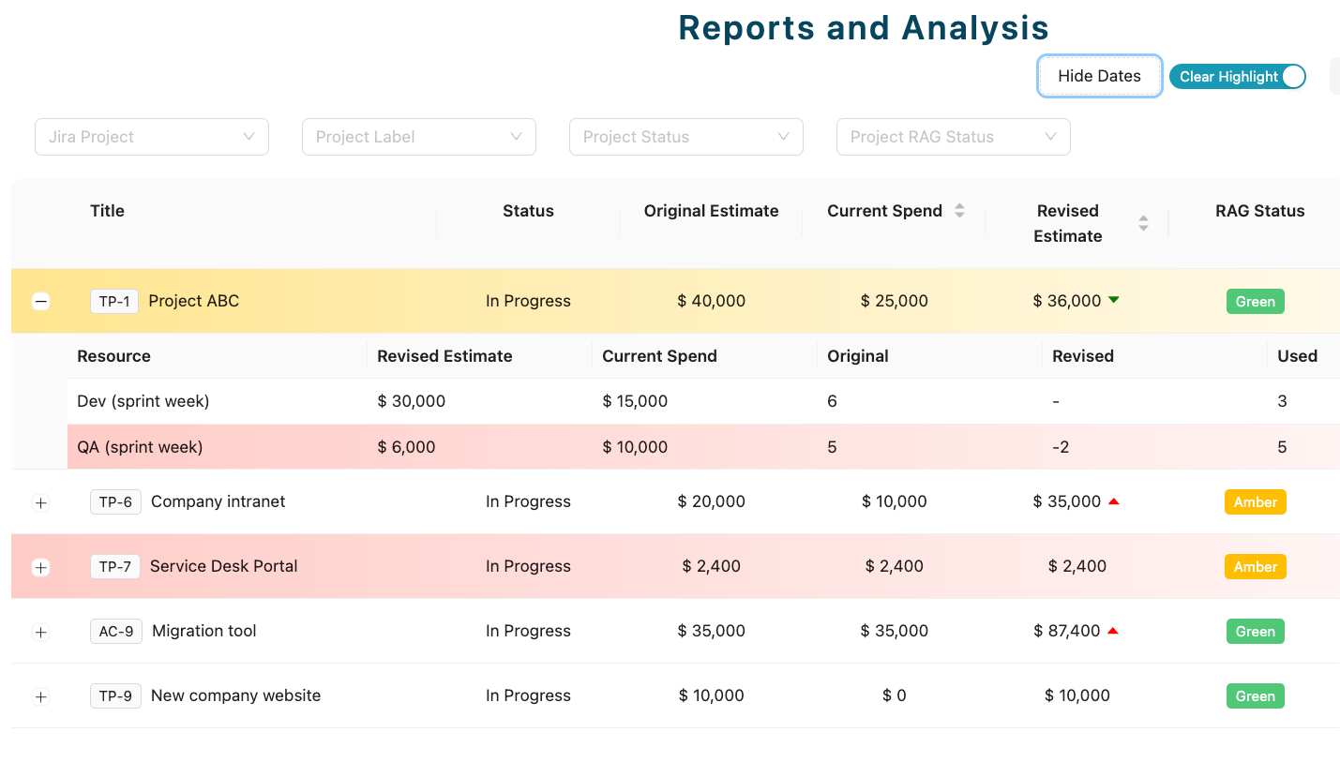
Task: Expand the Service Desk Portal row
Action: tap(40, 567)
